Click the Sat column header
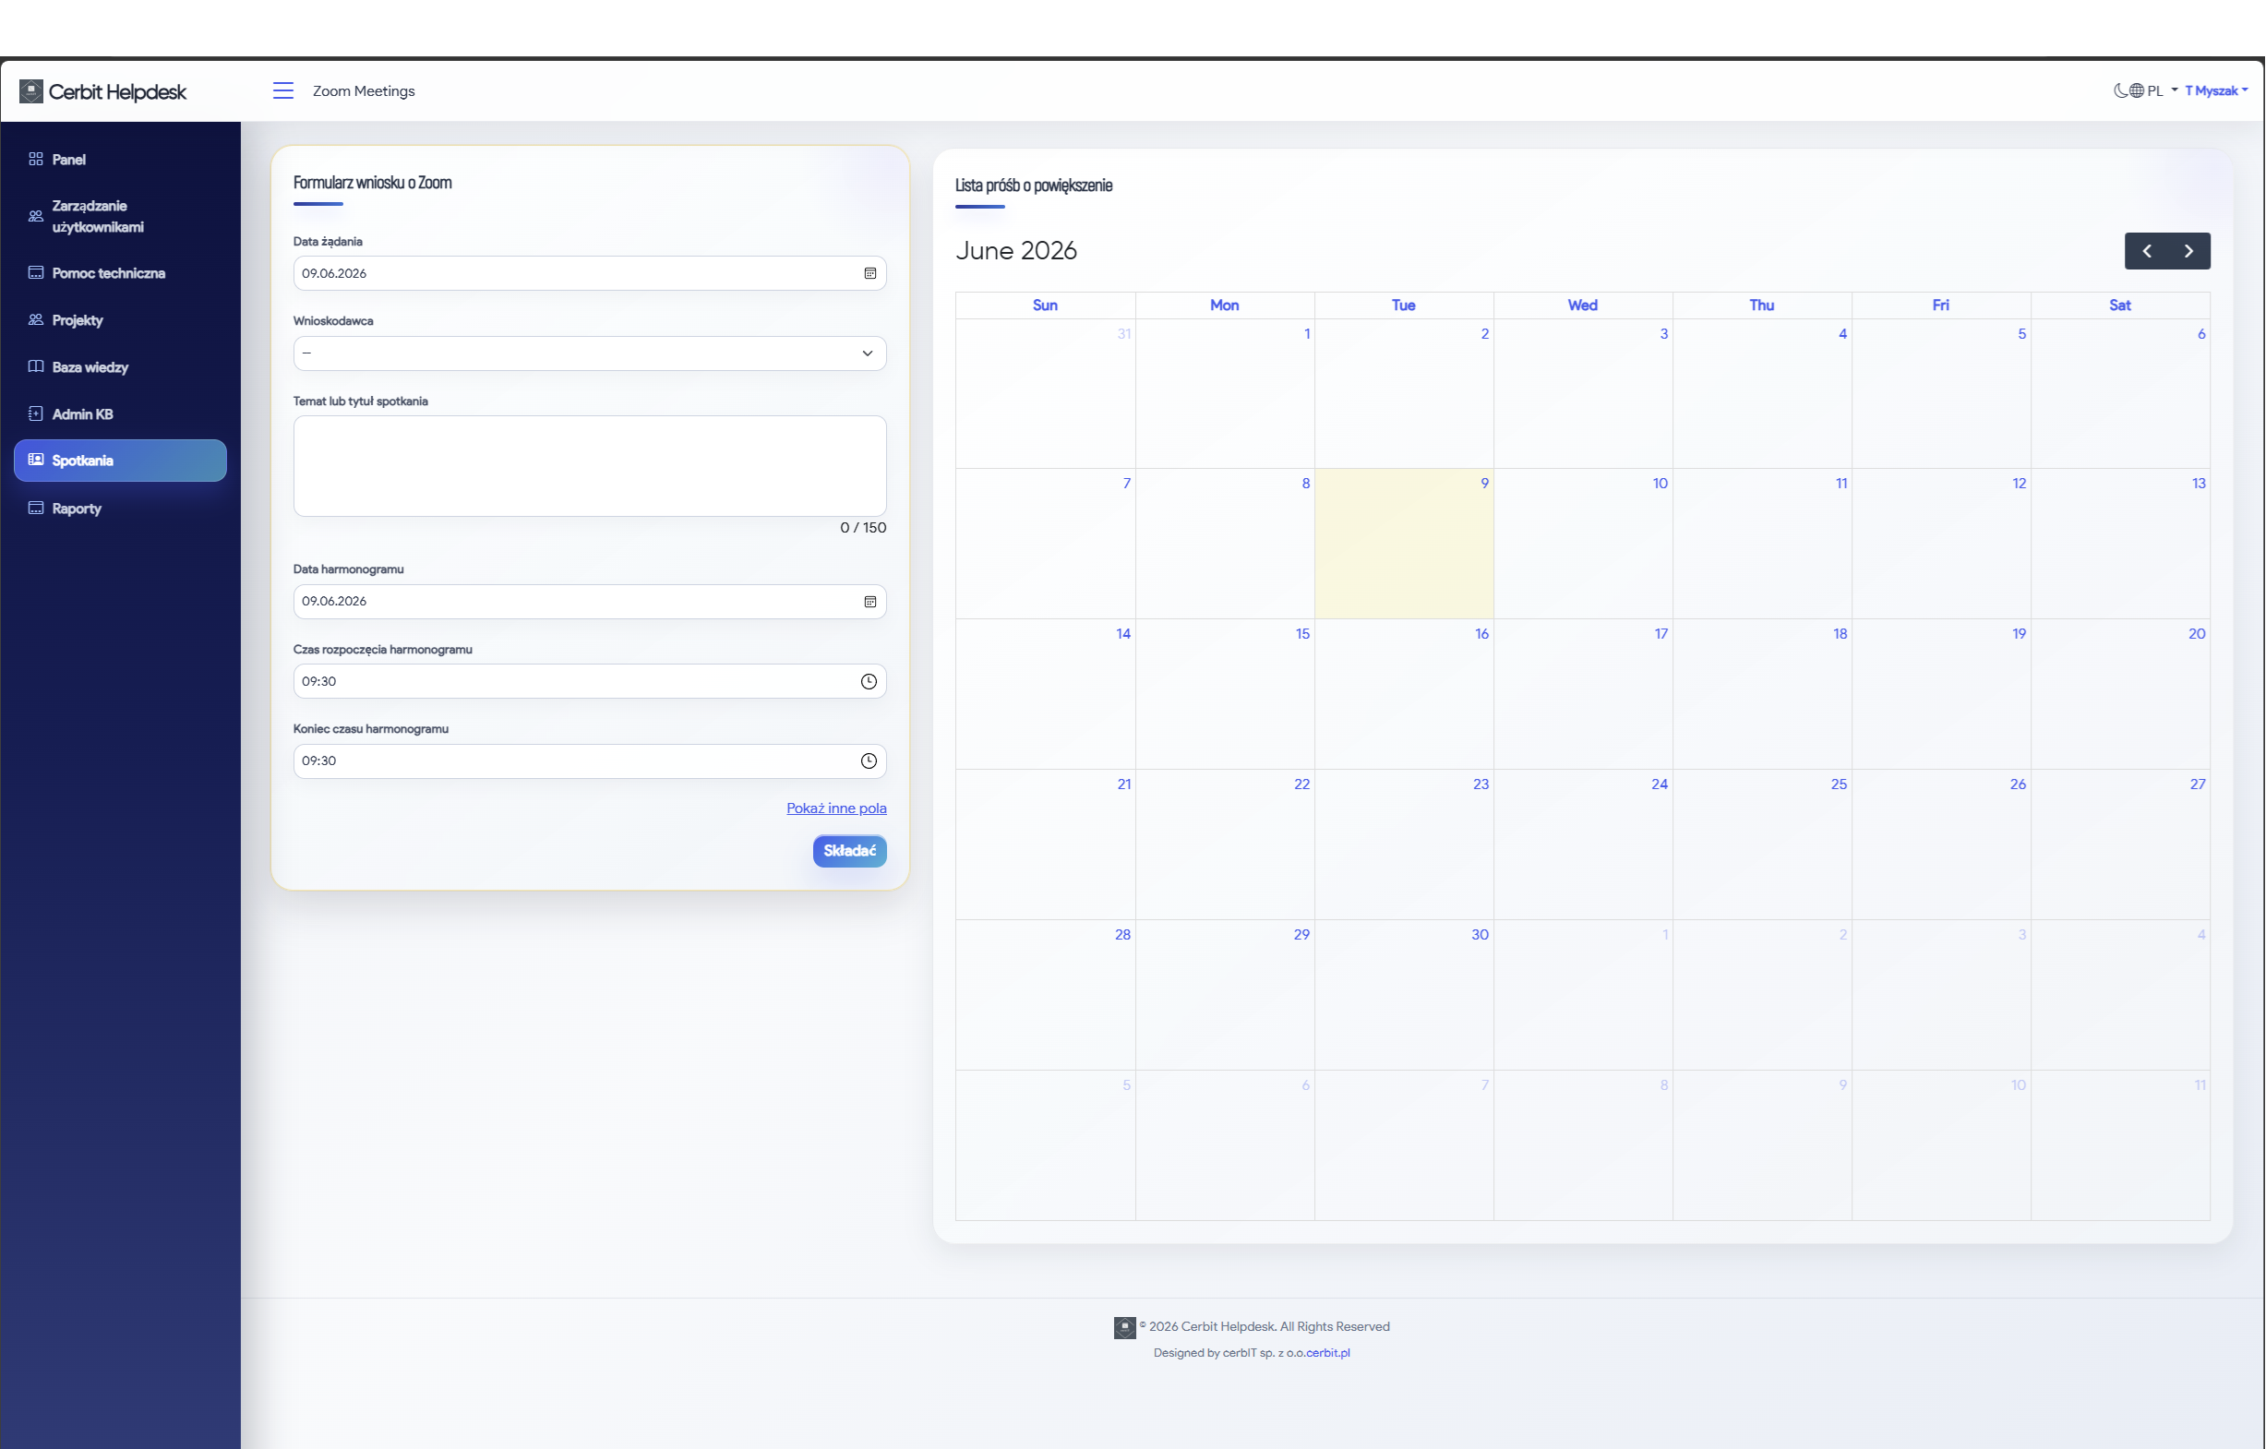 (2120, 305)
